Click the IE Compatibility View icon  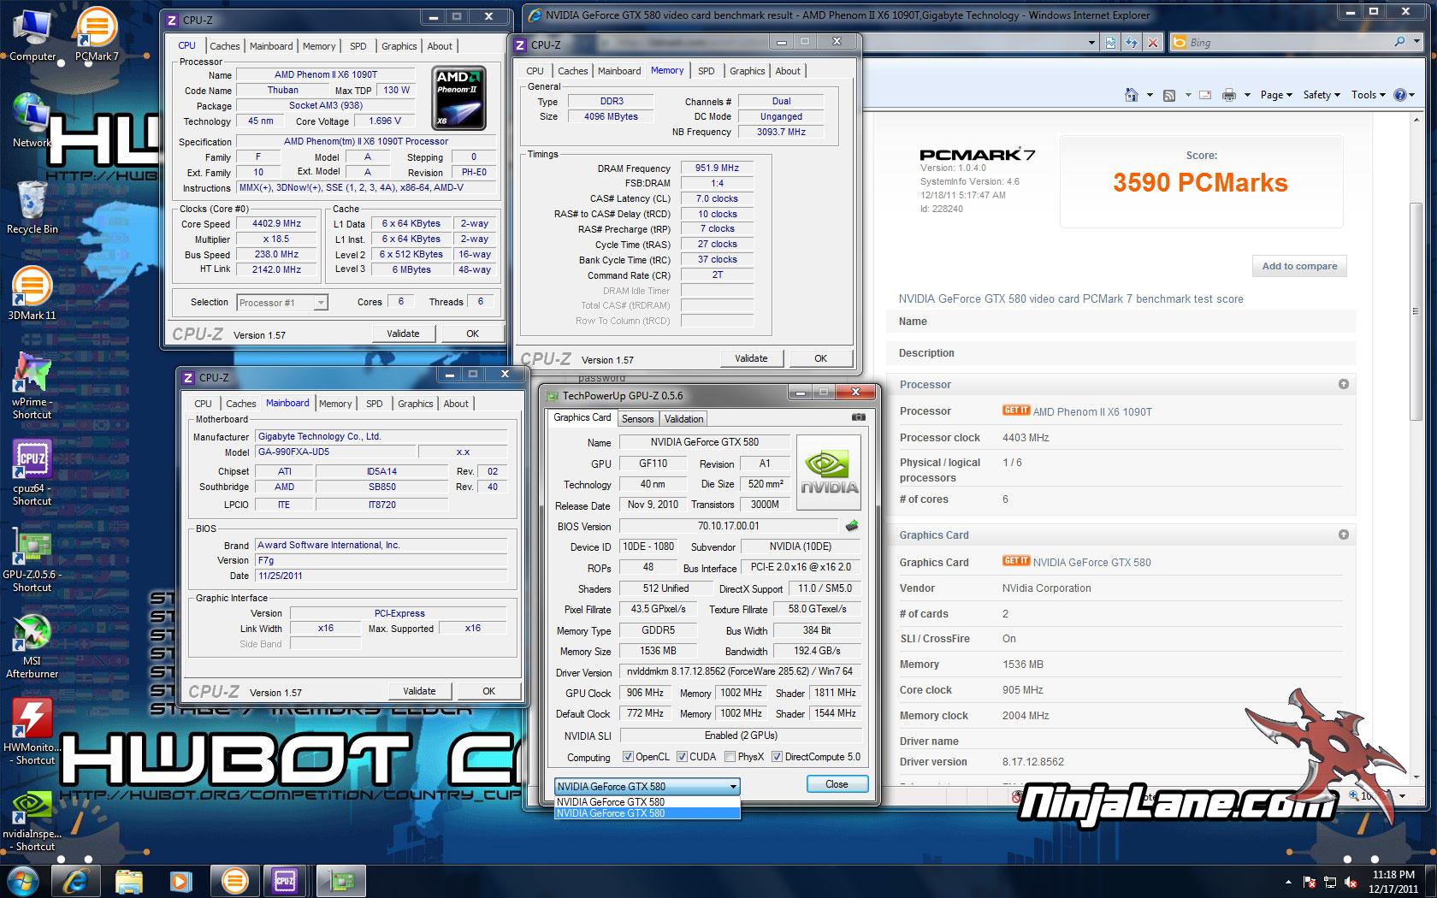coord(1111,42)
